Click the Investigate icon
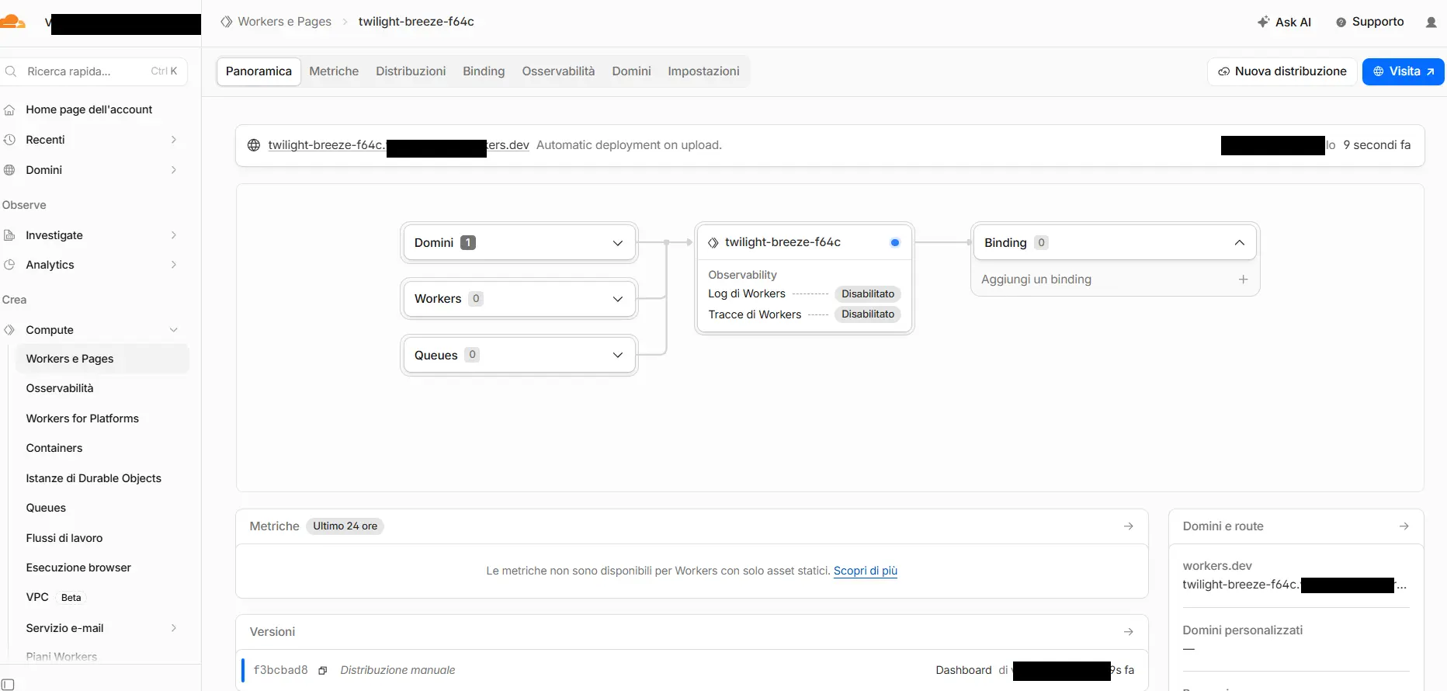 [9, 235]
